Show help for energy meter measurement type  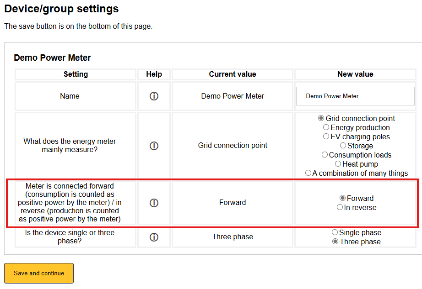pos(154,146)
